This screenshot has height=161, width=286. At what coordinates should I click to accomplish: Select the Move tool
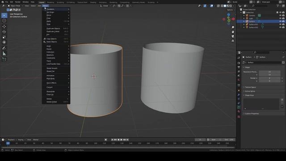tap(4, 27)
